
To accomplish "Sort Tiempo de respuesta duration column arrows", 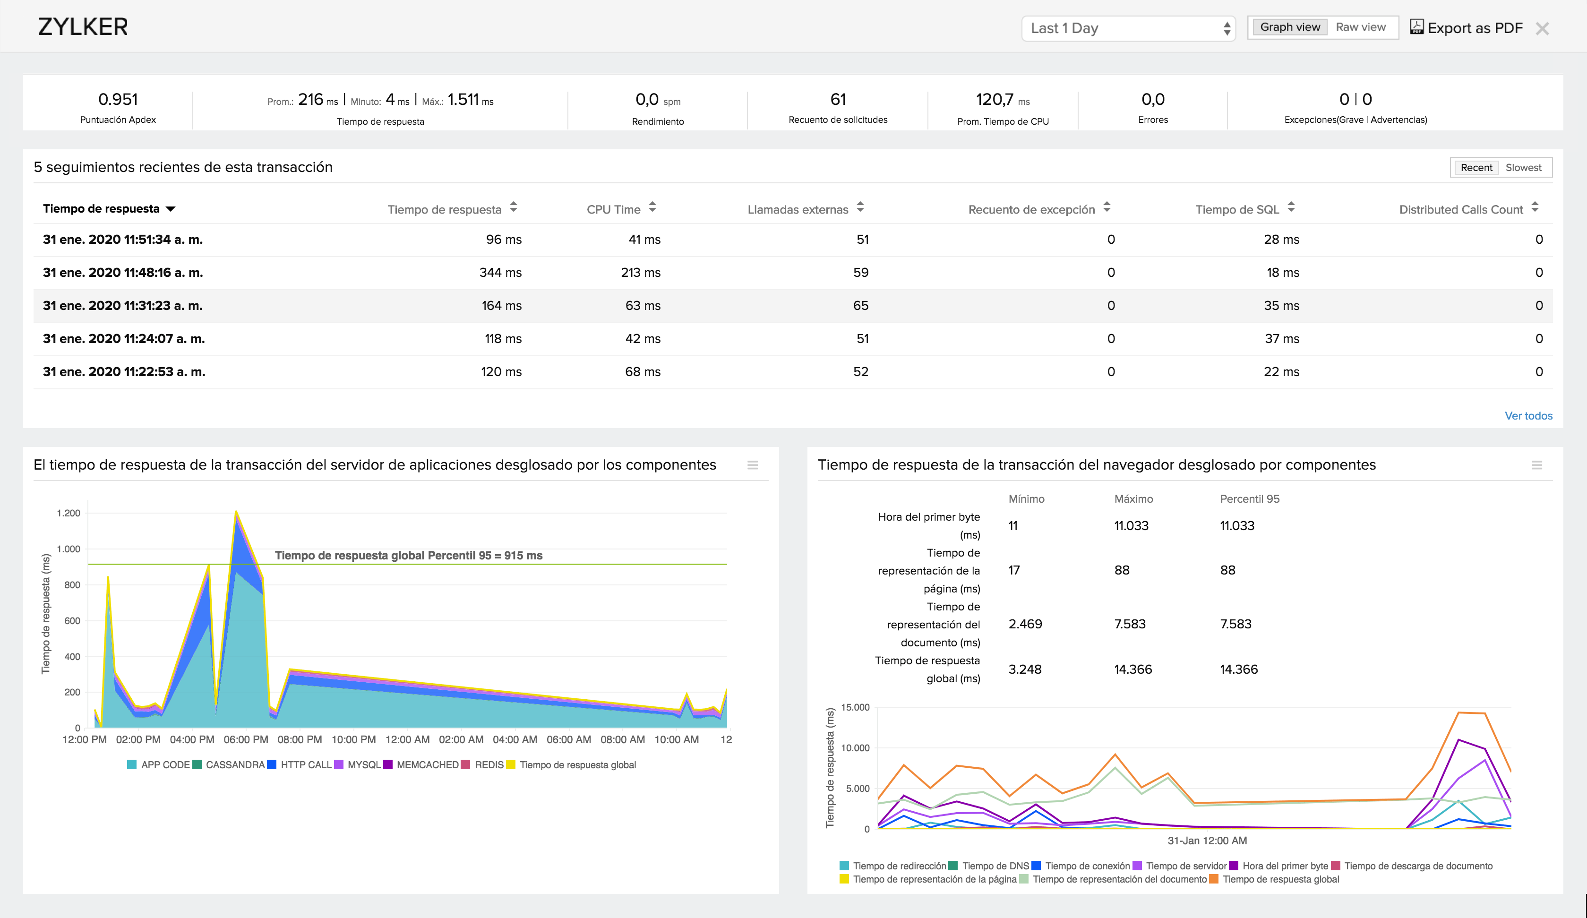I will [513, 207].
